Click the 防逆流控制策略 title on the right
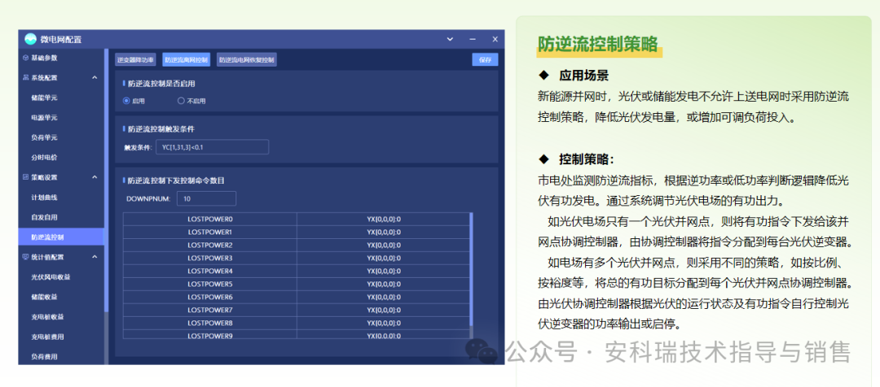The width and height of the screenshot is (880, 387). [x=598, y=44]
